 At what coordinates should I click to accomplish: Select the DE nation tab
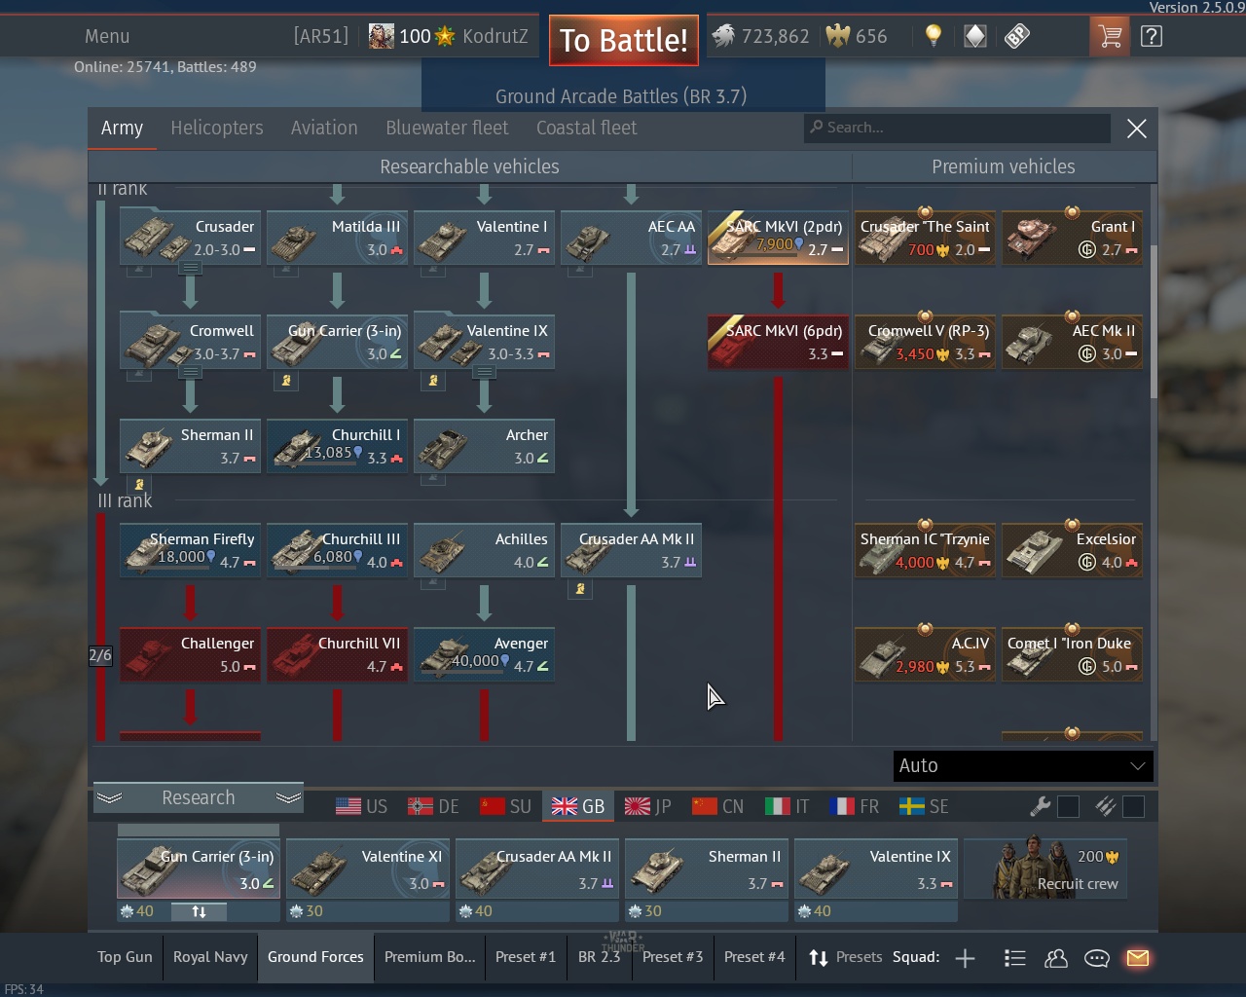[434, 807]
